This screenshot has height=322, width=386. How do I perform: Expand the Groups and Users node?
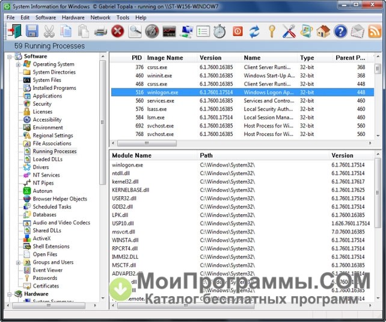coord(18,262)
